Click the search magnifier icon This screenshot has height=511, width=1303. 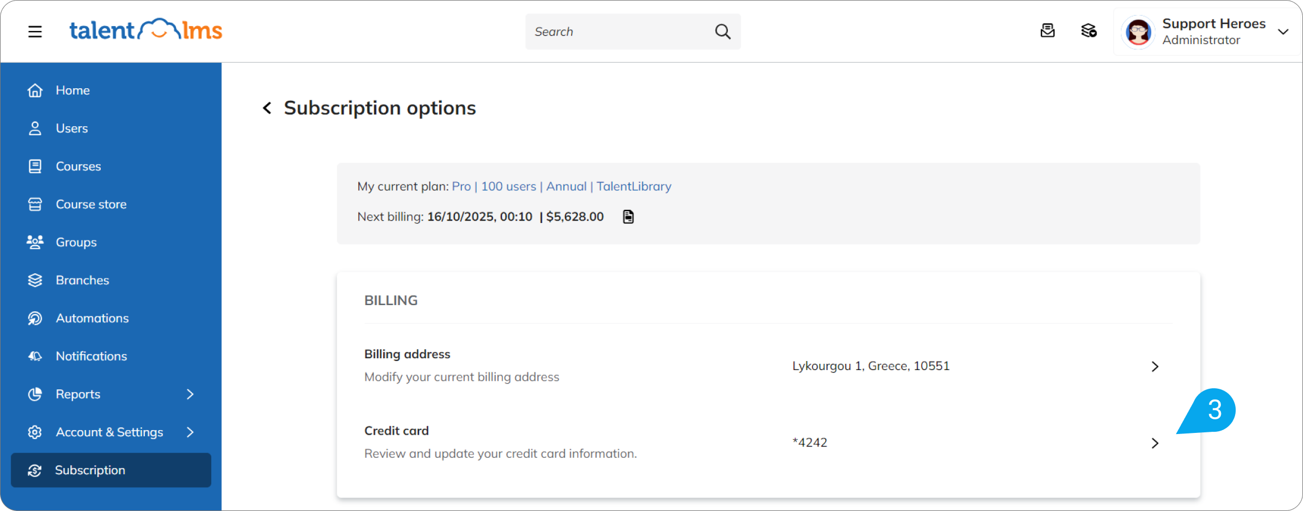pyautogui.click(x=723, y=32)
